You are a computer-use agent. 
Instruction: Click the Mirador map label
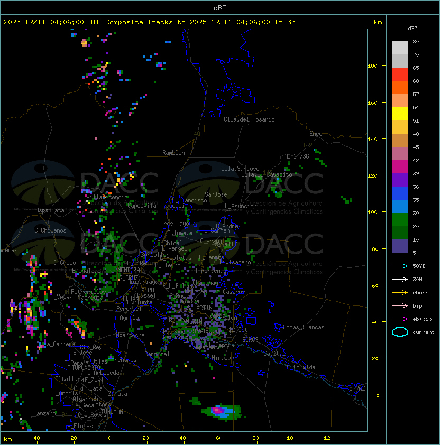[223, 358]
